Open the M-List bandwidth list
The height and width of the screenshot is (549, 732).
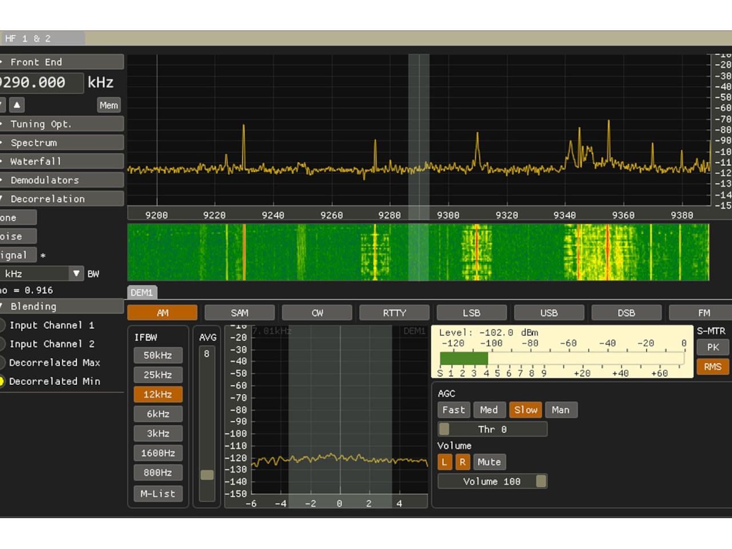[x=158, y=494]
